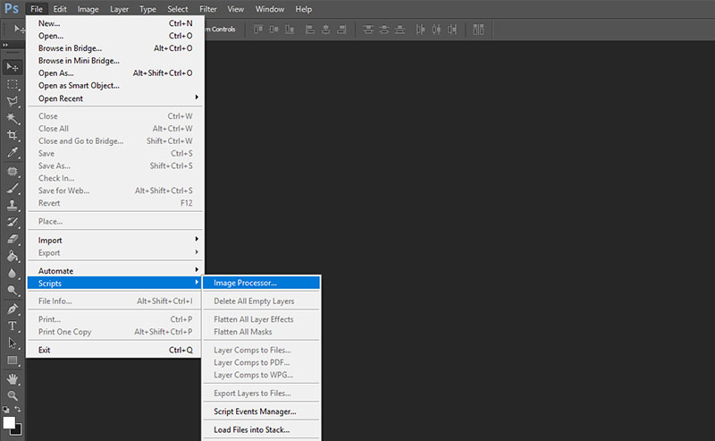Select the Move tool in the toolbar
The height and width of the screenshot is (441, 715).
[x=13, y=67]
